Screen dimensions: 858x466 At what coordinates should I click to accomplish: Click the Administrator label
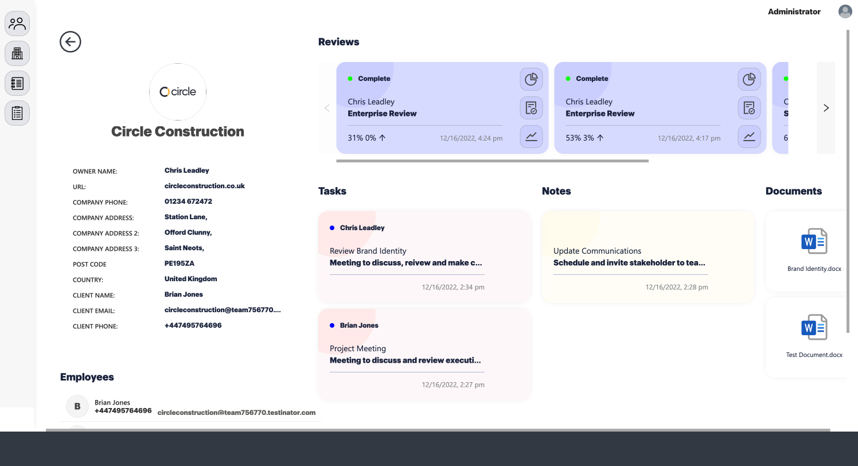coord(794,11)
